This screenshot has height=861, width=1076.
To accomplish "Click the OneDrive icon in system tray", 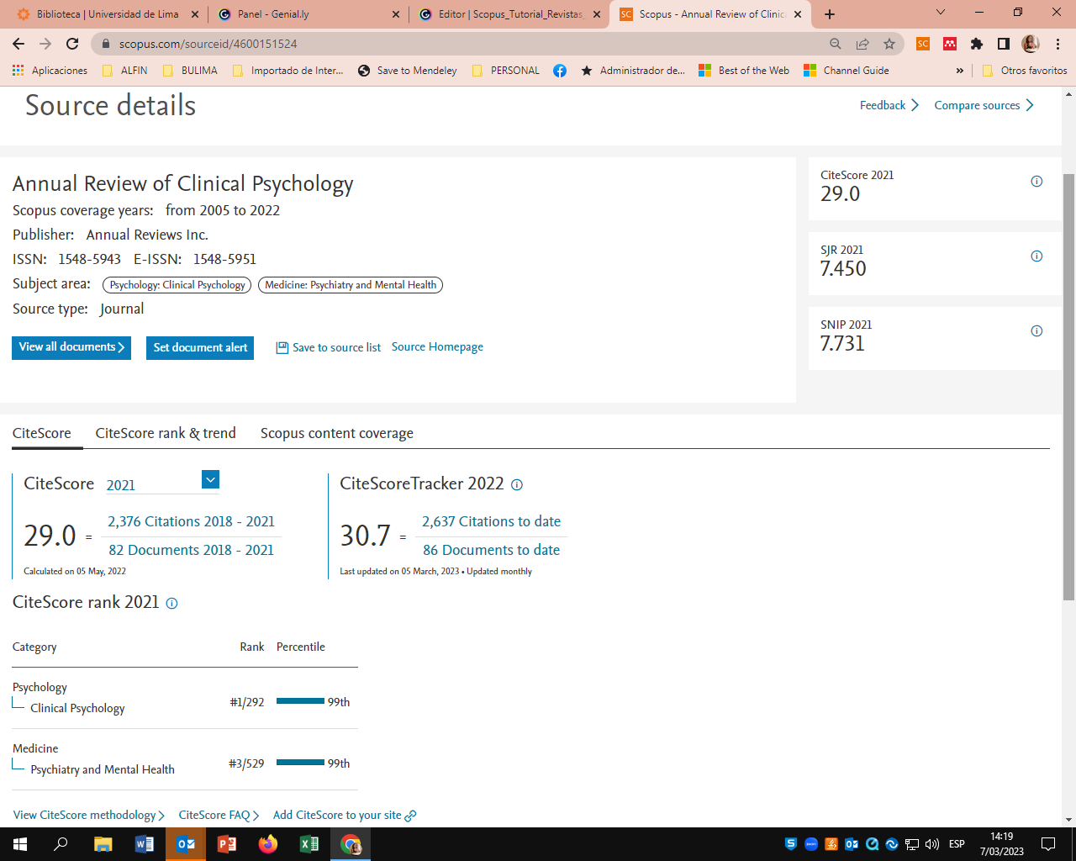I will click(x=891, y=845).
